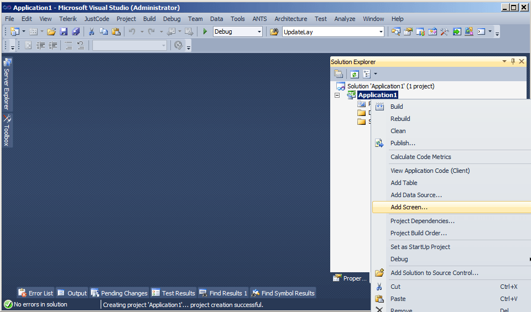Click the Properties icon in Solution Explorer toolbar

tap(339, 74)
